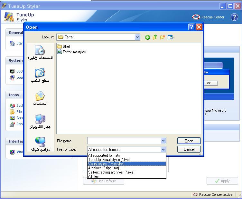Create a new folder icon
Image resolution: width=242 pixels, height=199 pixels.
[163, 37]
